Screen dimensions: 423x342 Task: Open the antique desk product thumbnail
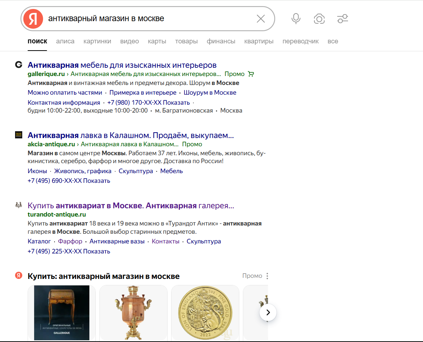[62, 313]
